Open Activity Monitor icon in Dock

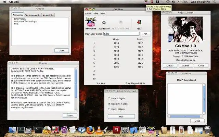click(x=21, y=130)
